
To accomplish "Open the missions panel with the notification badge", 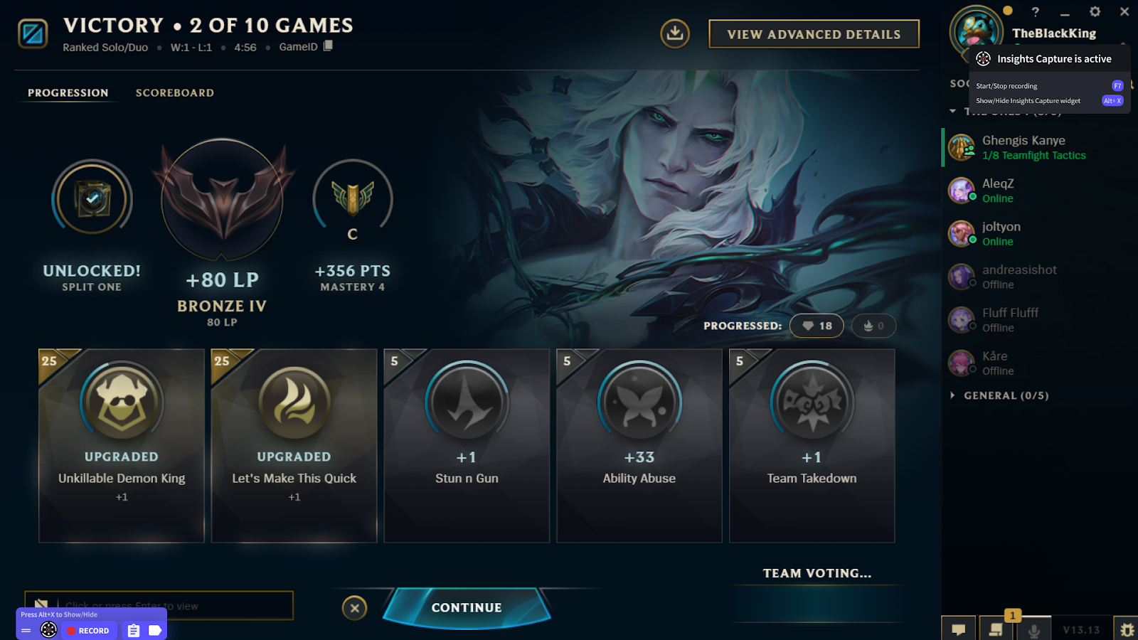I will click(x=996, y=629).
